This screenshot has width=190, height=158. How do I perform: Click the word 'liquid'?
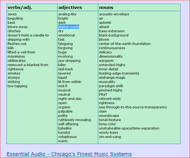[62, 78]
